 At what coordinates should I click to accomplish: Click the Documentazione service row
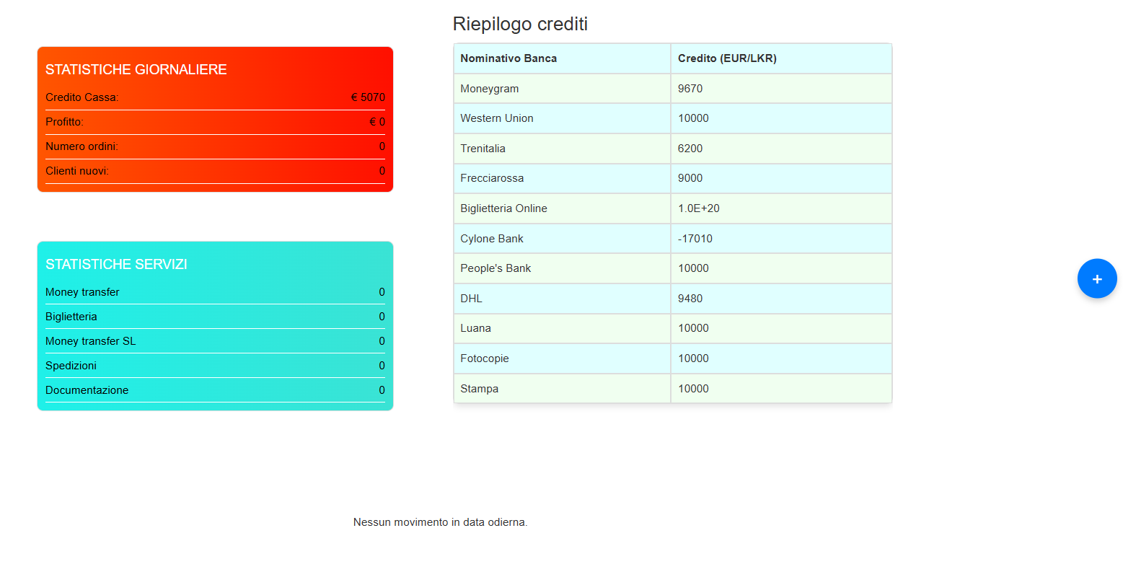tap(215, 390)
